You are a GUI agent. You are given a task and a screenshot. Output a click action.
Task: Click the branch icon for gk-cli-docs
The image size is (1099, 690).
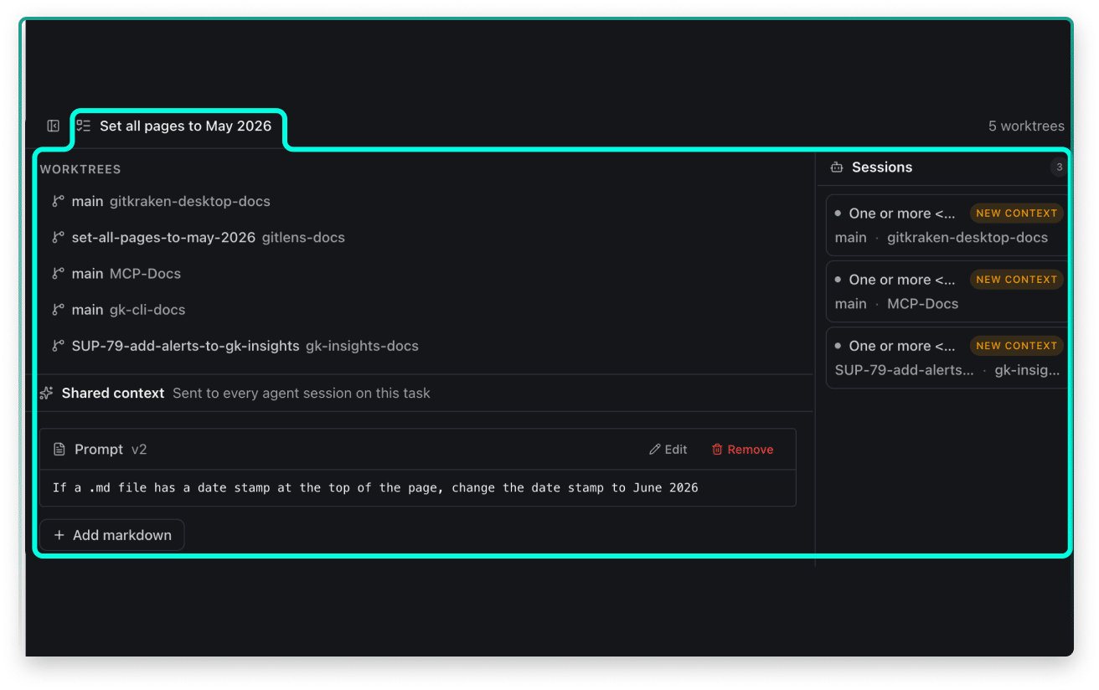(58, 310)
